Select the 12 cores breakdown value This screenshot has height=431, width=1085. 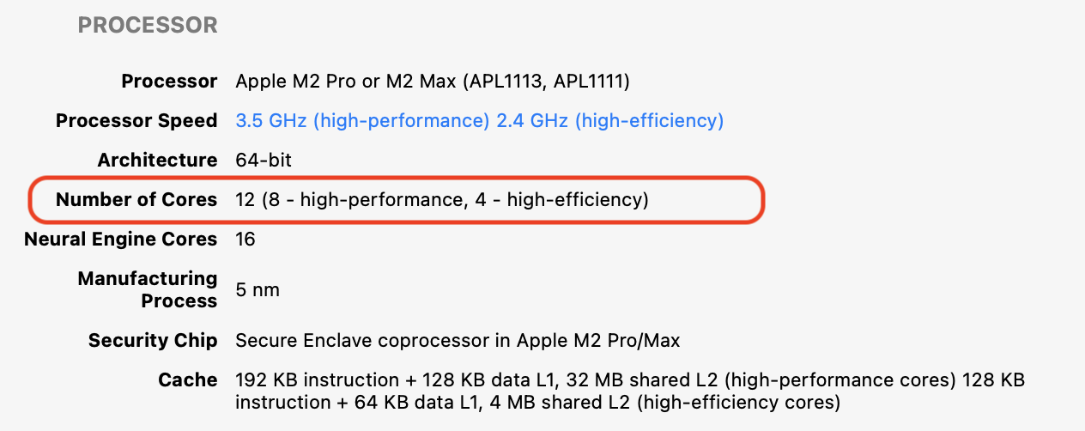point(441,200)
